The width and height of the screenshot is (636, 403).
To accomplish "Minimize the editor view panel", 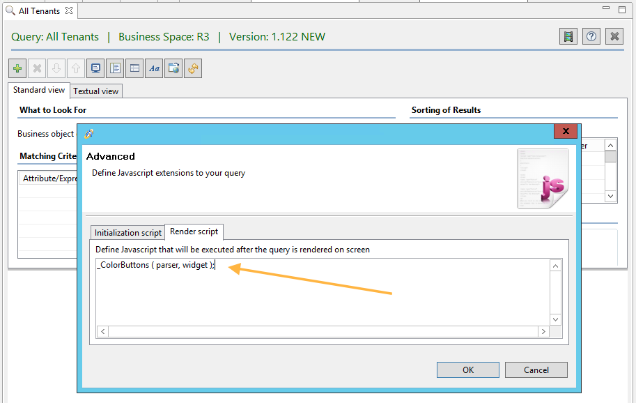I will point(606,8).
